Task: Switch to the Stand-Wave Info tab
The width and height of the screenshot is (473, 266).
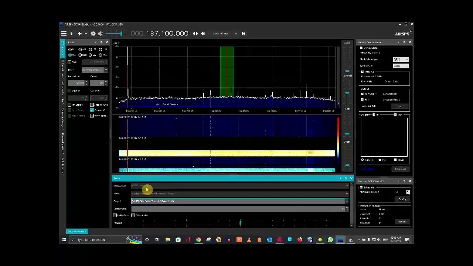Action: click(x=77, y=232)
